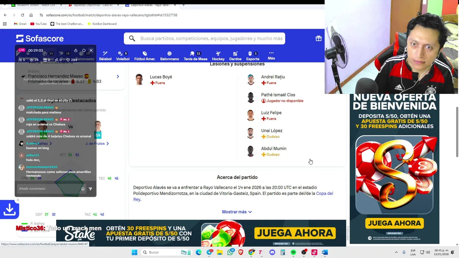Open Unai López player profile
Viewport: 459px width, 258px height.
pyautogui.click(x=272, y=130)
